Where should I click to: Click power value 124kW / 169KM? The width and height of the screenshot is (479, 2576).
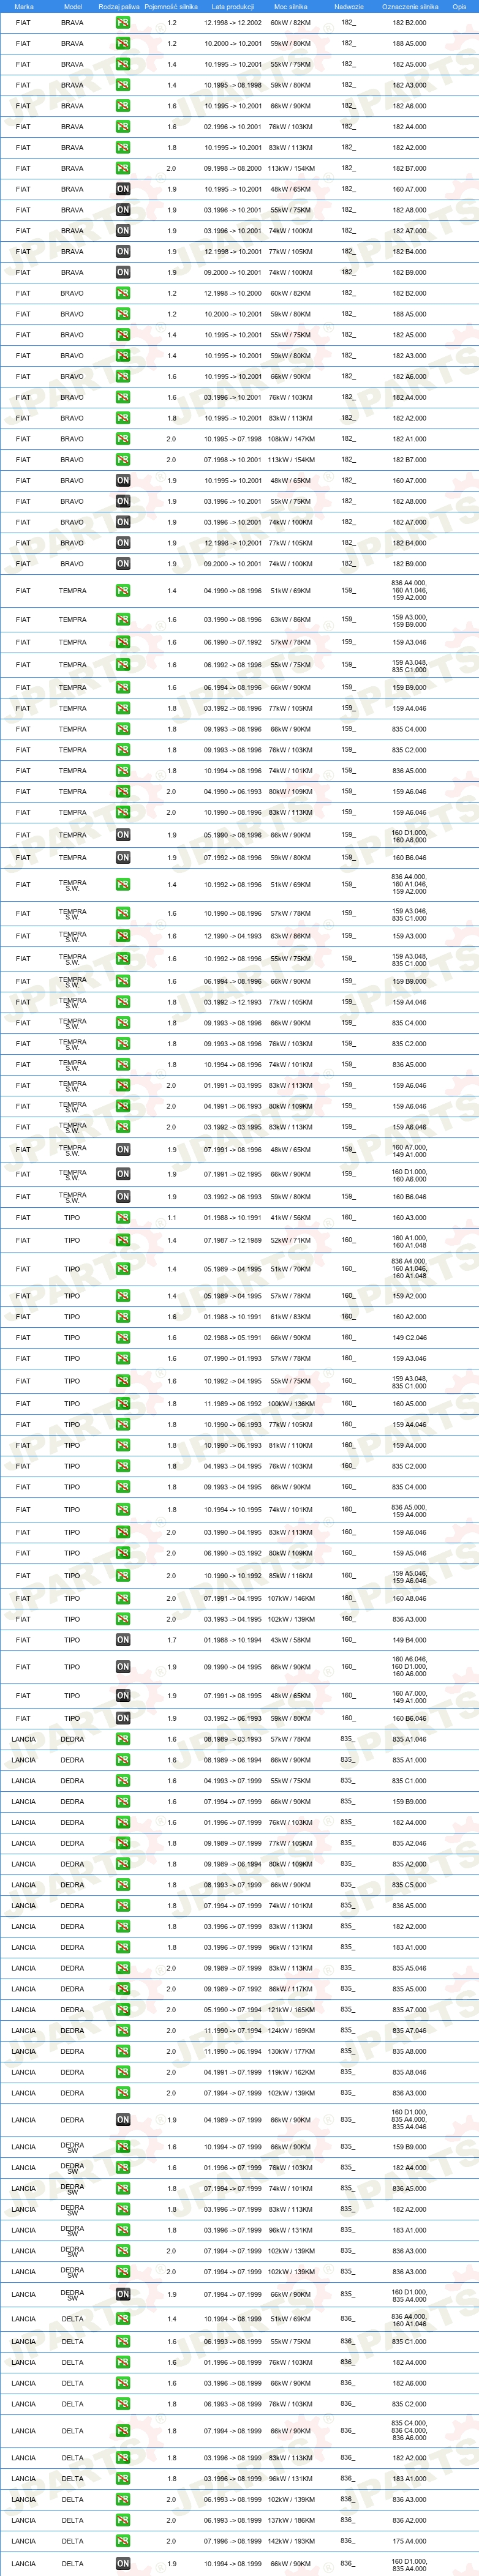291,2031
